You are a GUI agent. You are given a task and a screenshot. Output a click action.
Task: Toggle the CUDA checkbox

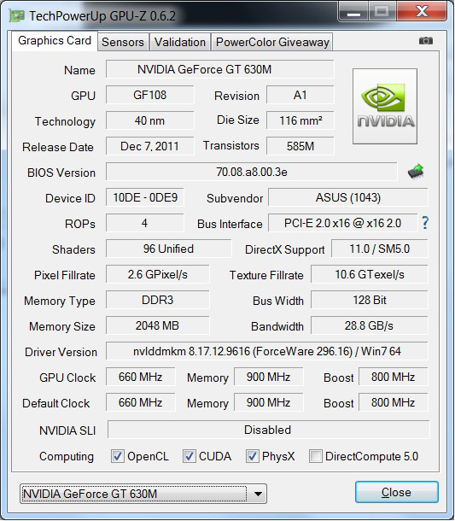(x=190, y=456)
